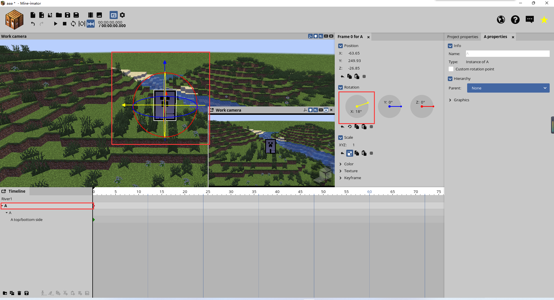
Task: Click the X rotation dial
Action: click(357, 106)
